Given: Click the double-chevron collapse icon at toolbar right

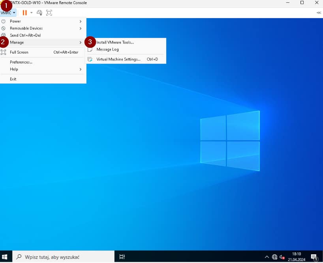Looking at the screenshot, I should pyautogui.click(x=319, y=13).
